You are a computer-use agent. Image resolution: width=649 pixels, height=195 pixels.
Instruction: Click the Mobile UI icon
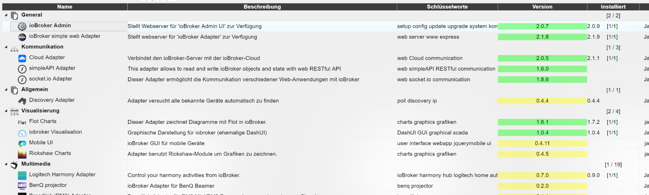click(x=22, y=143)
